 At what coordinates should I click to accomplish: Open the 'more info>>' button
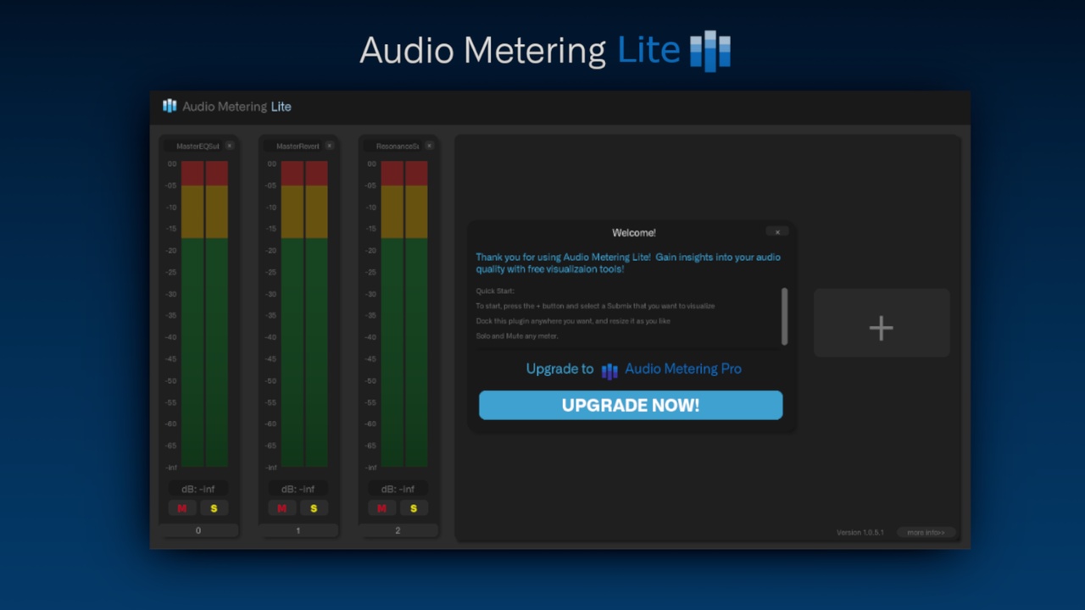coord(926,533)
